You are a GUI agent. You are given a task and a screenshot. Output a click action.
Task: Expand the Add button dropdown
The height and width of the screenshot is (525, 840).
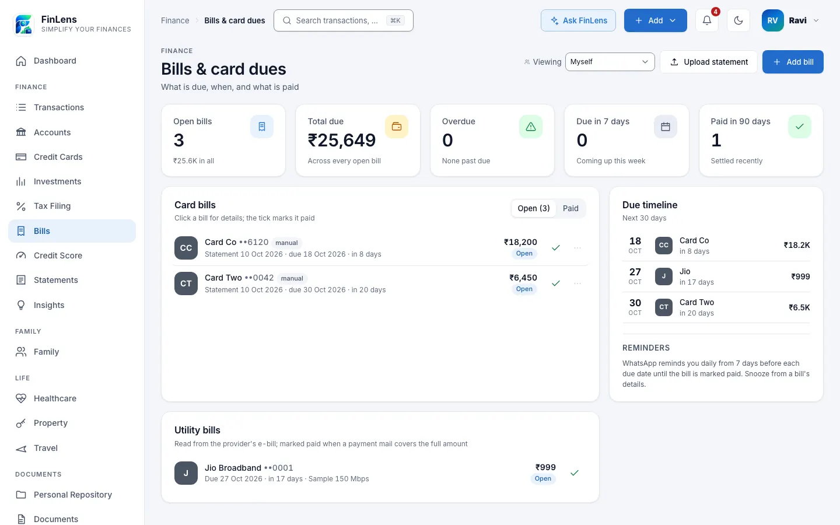tap(655, 20)
